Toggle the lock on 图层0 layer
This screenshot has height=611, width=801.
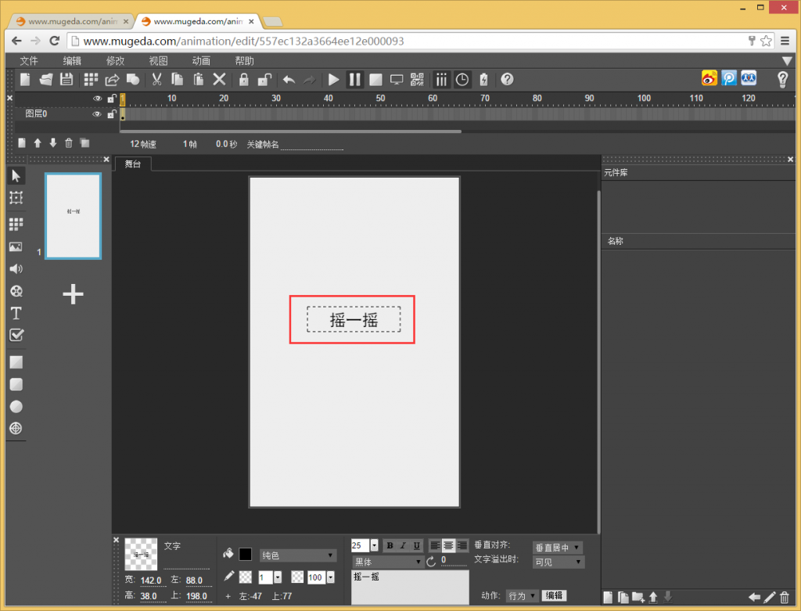(112, 114)
